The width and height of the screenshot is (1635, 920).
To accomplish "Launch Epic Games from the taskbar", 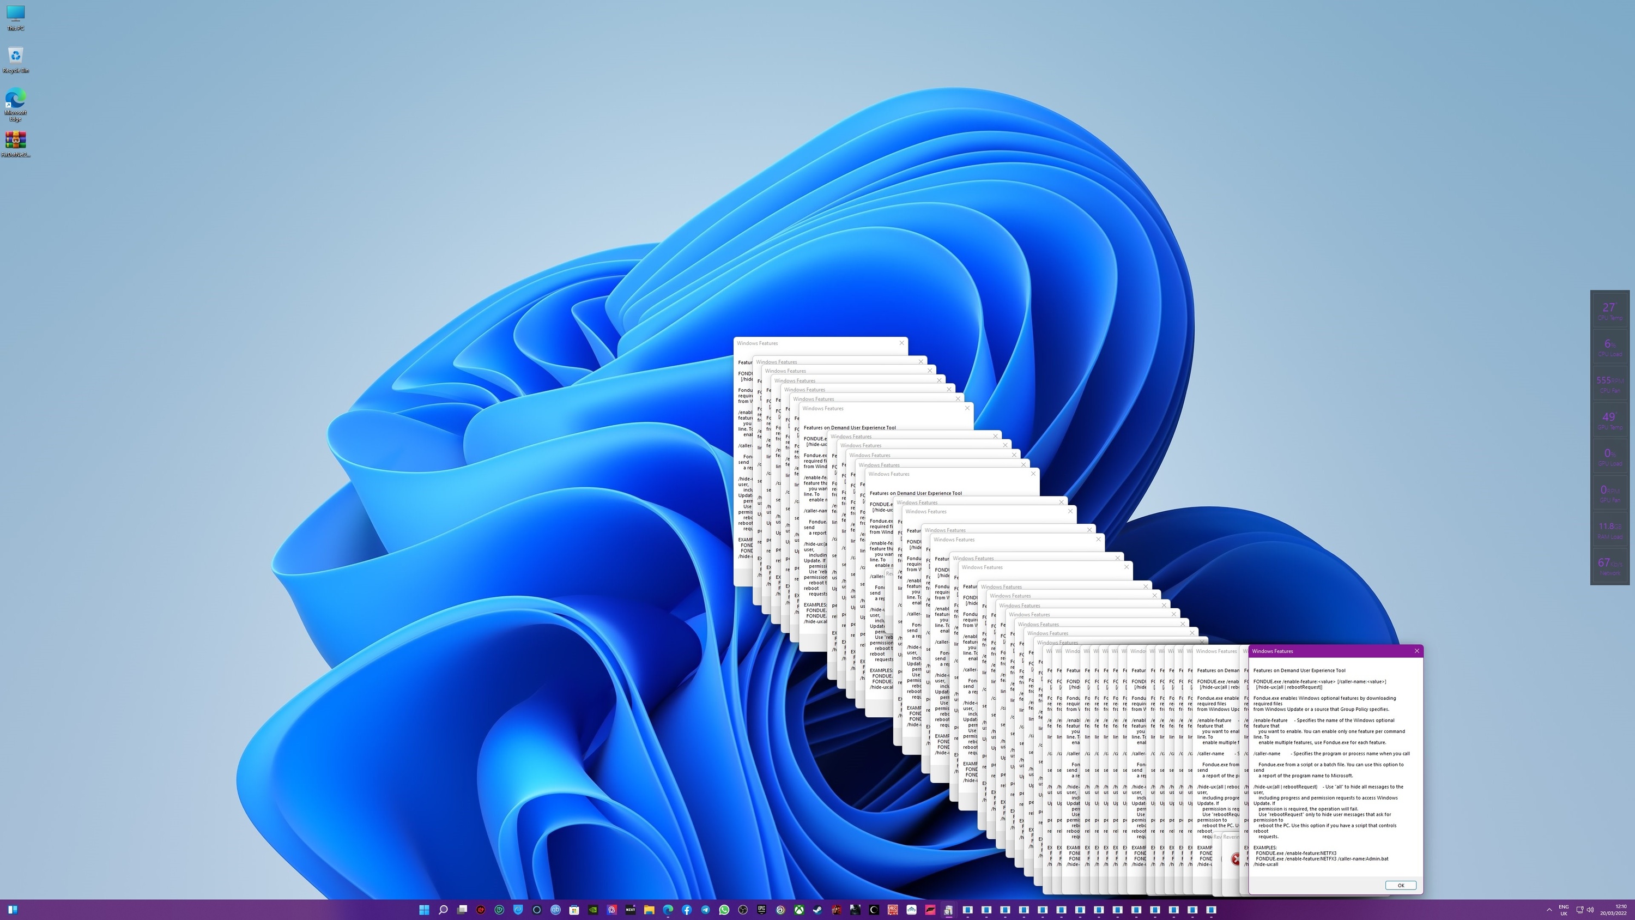I will (762, 910).
